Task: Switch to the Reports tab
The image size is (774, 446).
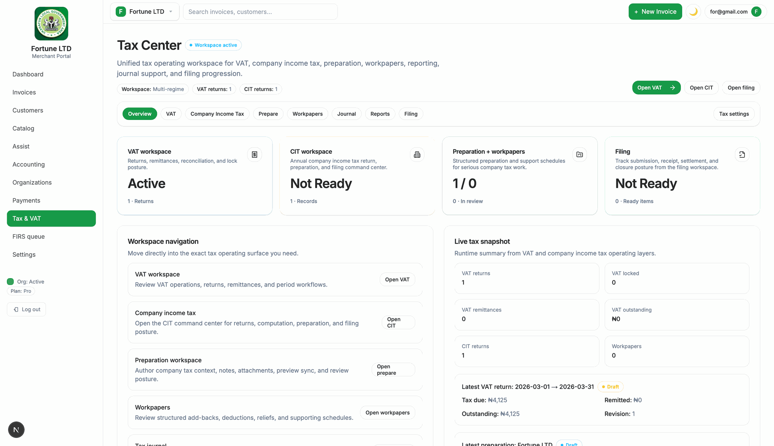Action: pos(380,114)
